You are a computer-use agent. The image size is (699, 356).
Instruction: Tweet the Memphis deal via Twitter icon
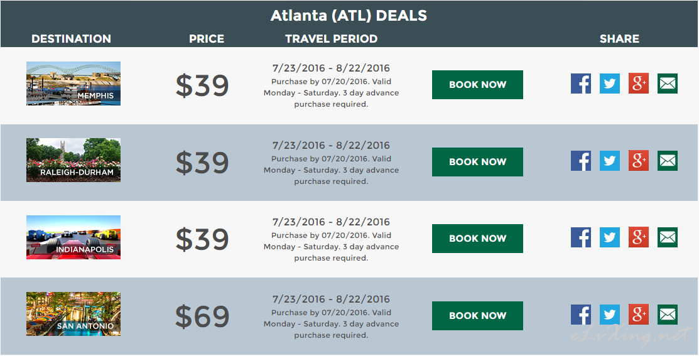tap(609, 84)
